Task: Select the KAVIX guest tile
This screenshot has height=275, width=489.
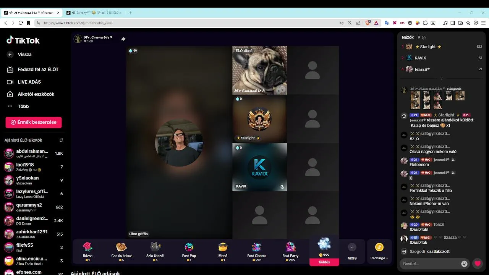Action: pyautogui.click(x=259, y=167)
